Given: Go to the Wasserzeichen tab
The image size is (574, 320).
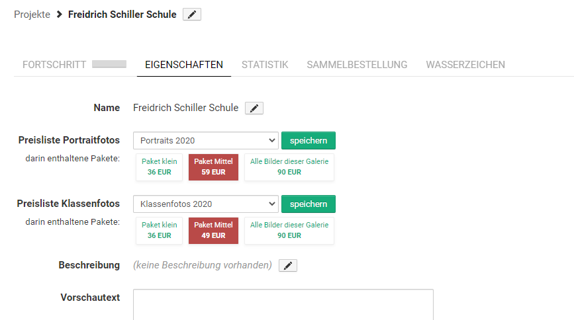Looking at the screenshot, I should click(465, 65).
